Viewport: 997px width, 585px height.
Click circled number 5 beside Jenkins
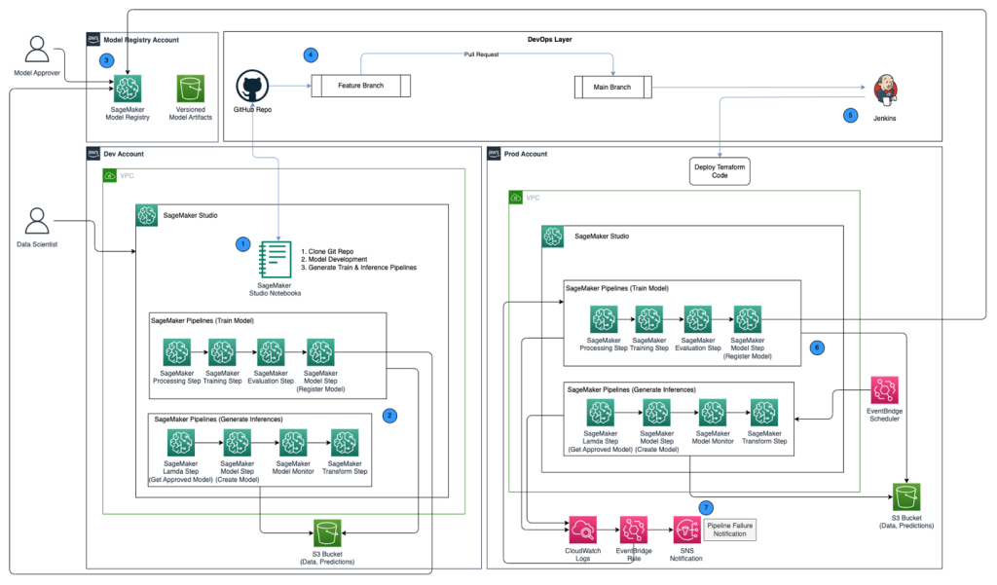click(x=852, y=117)
